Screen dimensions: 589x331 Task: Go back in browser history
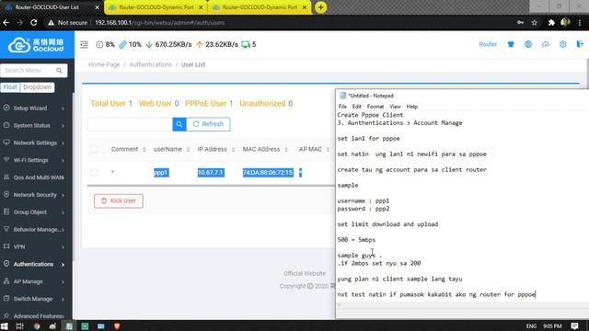pos(6,22)
